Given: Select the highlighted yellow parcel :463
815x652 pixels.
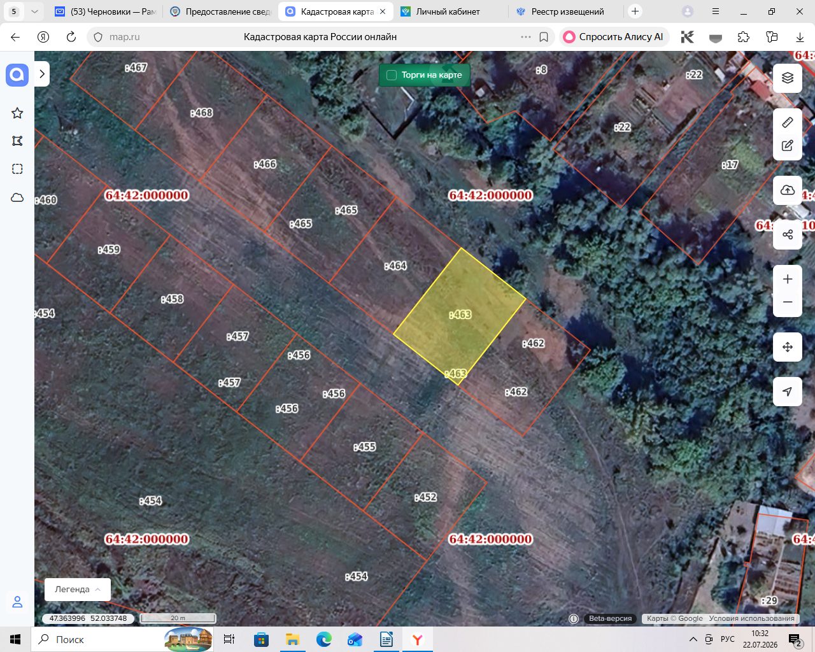Looking at the screenshot, I should [x=460, y=315].
